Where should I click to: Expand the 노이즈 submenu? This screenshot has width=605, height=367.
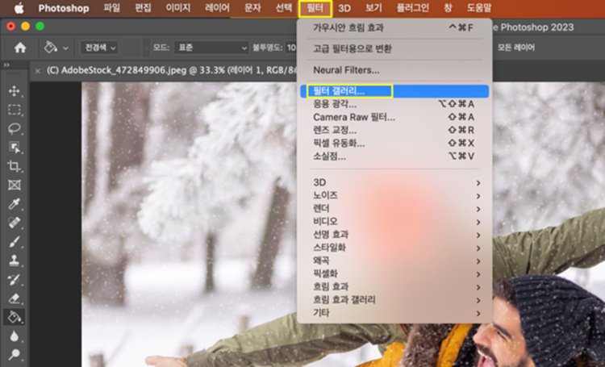click(x=394, y=195)
